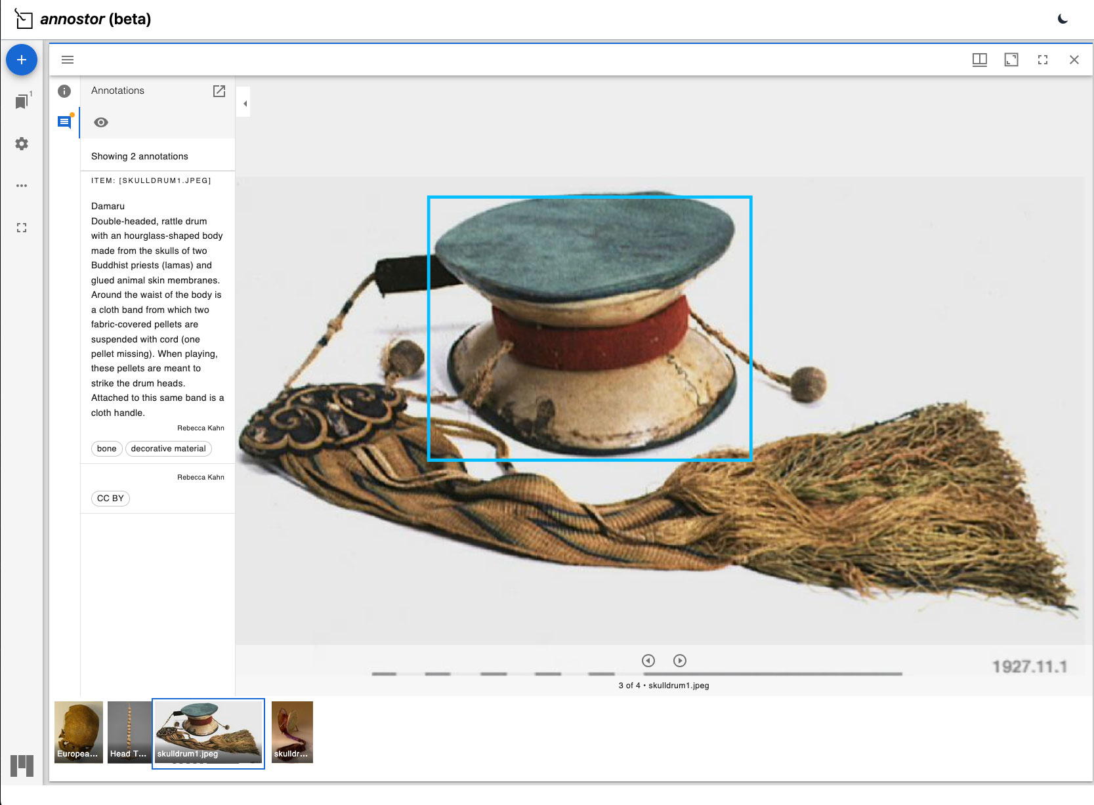Select the 'bone' tag chip
The height and width of the screenshot is (805, 1094).
point(106,449)
